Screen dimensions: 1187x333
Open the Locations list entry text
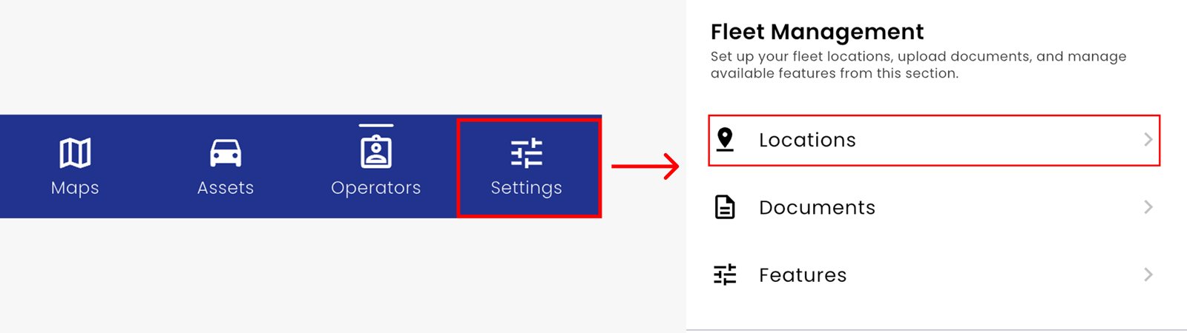[x=807, y=140]
